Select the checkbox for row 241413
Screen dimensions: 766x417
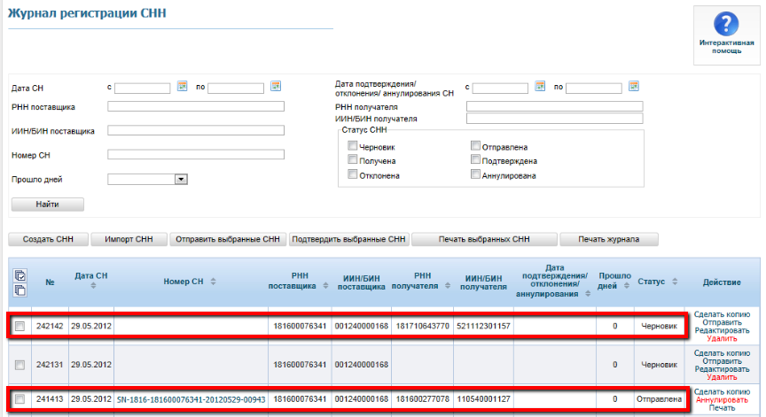[x=20, y=399]
